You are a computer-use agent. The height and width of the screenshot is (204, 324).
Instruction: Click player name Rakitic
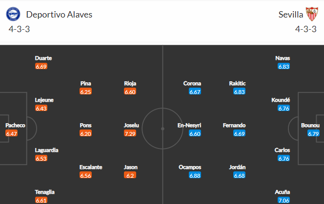237,84
